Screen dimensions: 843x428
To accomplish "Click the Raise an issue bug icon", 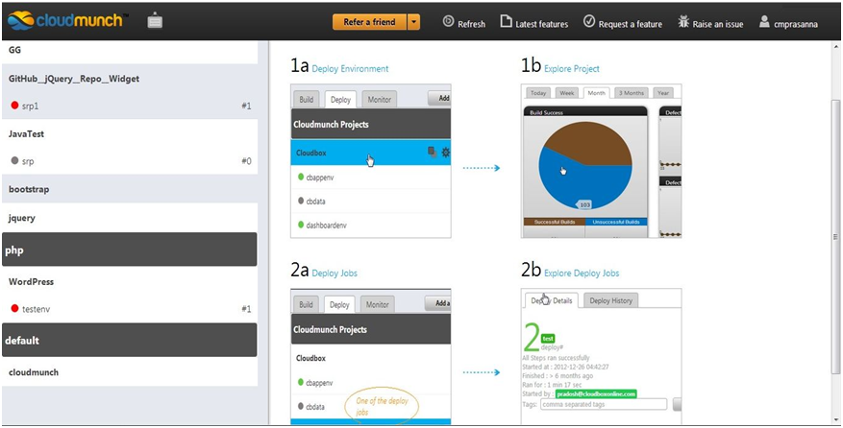I will pyautogui.click(x=683, y=21).
